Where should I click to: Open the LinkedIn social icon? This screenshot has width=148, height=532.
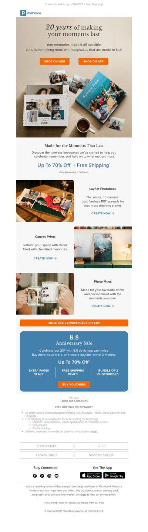(42, 476)
